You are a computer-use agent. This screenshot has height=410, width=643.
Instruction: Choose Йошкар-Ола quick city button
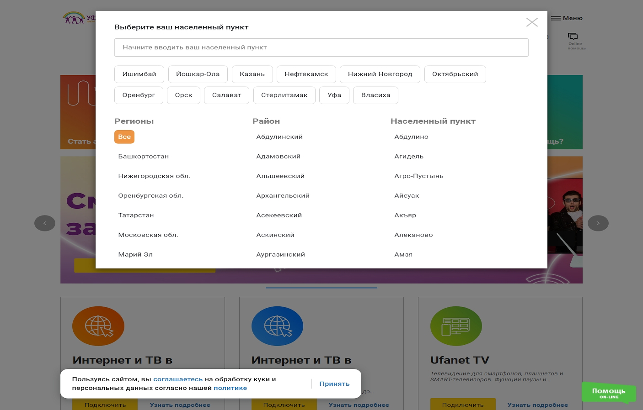coord(198,74)
